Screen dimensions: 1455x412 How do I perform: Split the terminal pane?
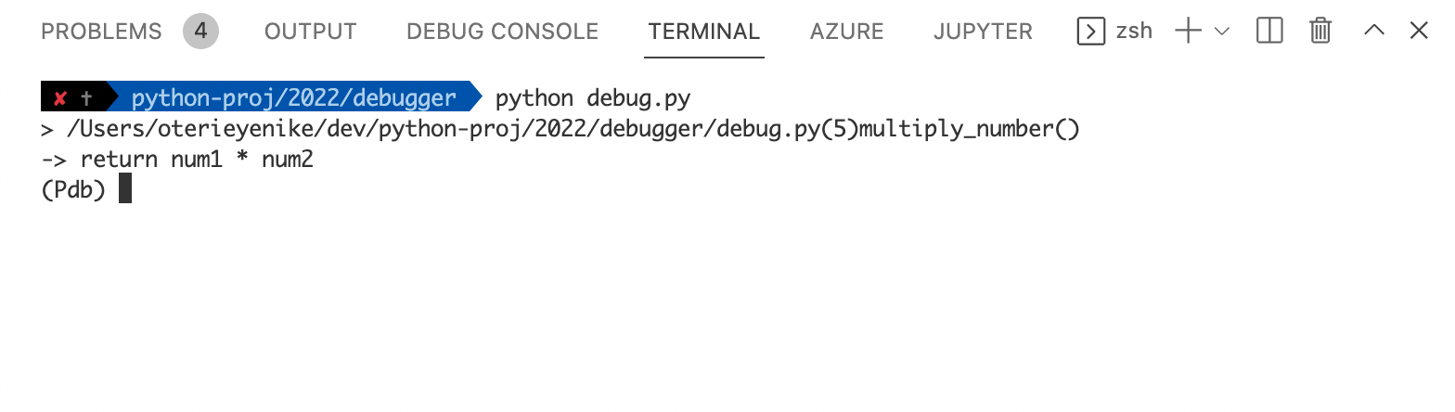click(1269, 32)
